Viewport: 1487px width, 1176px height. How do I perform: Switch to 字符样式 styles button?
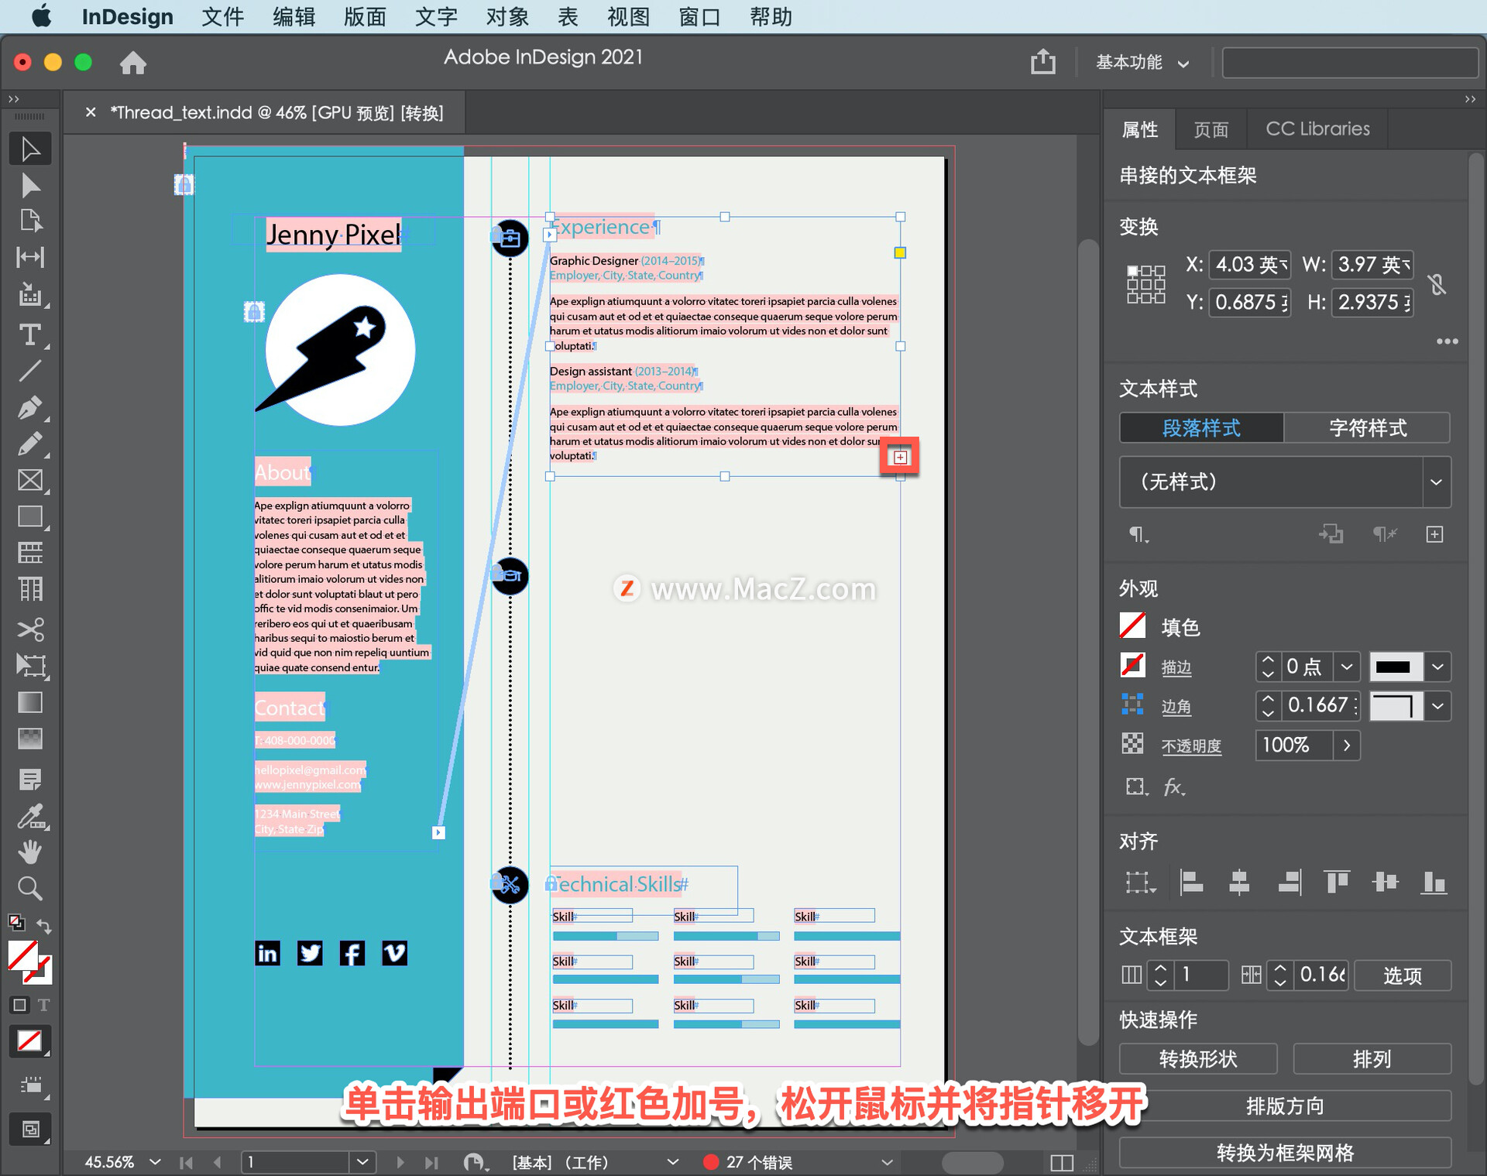click(x=1367, y=428)
